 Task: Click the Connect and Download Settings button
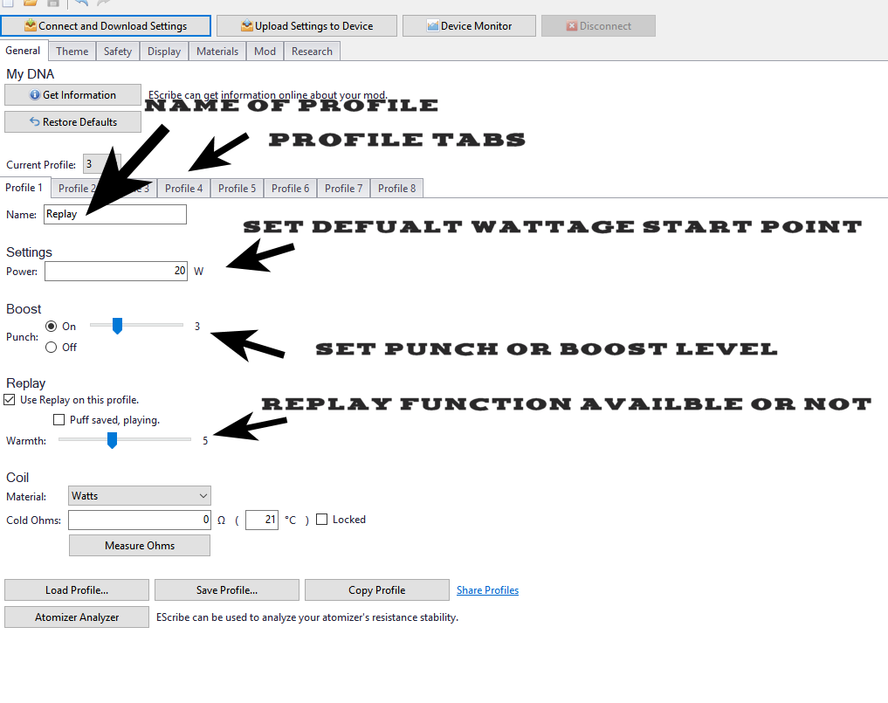[x=106, y=26]
